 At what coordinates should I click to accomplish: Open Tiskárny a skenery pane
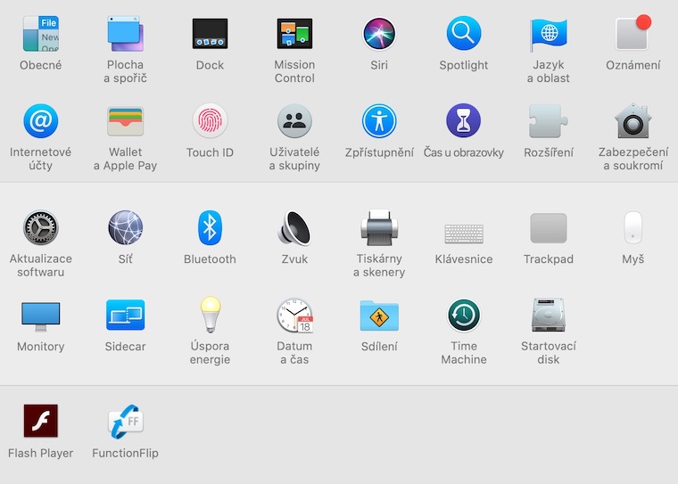pos(379,228)
